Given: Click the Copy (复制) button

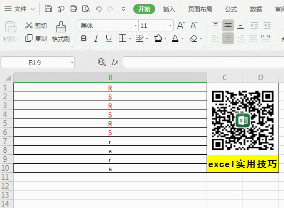Looking at the screenshot, I should pos(36,38).
